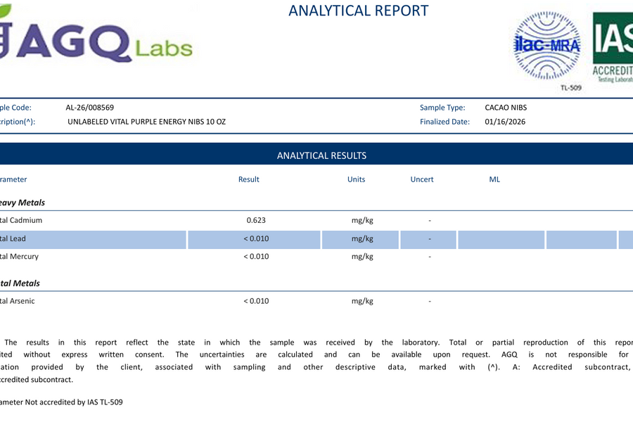633x422 pixels.
Task: Select the sample code AL-26/008569
Action: coord(89,108)
